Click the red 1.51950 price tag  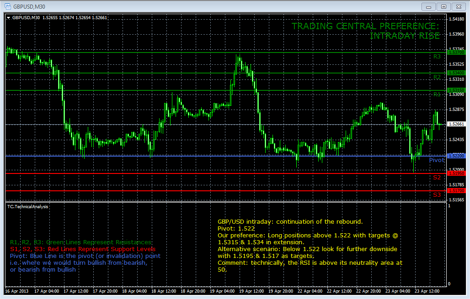pos(456,173)
